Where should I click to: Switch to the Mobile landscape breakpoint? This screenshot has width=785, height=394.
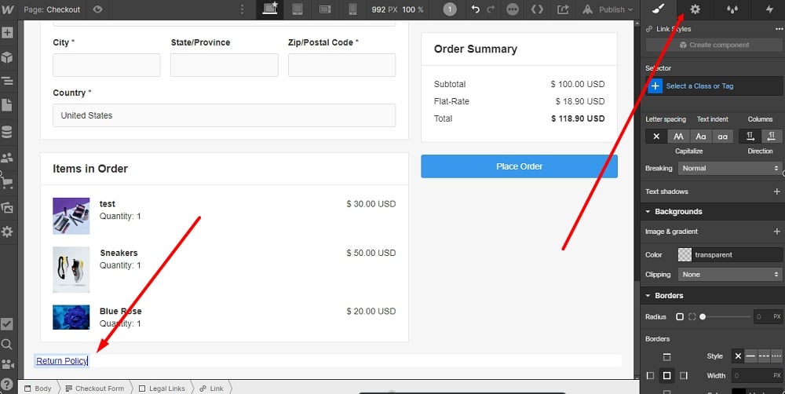[x=325, y=9]
